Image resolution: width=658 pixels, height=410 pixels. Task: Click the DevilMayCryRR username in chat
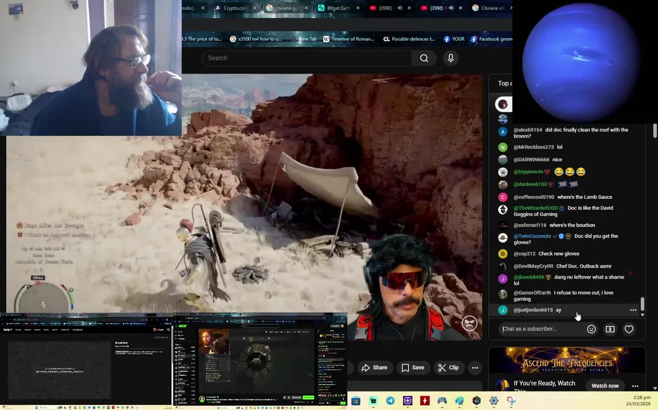(x=533, y=266)
